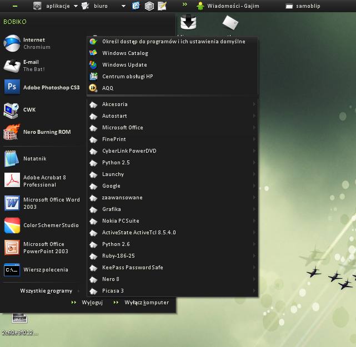The image size is (356, 347).
Task: Click the AQQ messenger icon
Action: coord(93,88)
